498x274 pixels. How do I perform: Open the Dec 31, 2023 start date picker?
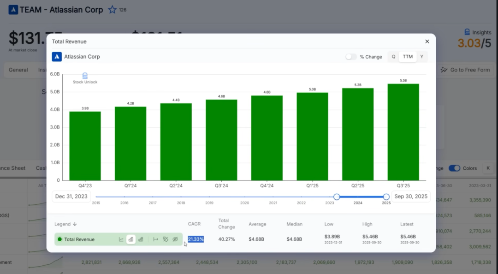point(71,197)
